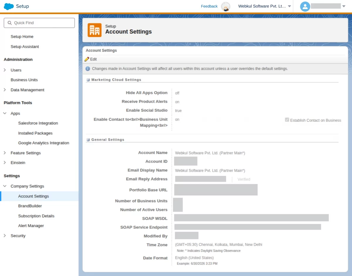This screenshot has width=352, height=276.
Task: Open Subscription Details
Action: tap(36, 216)
